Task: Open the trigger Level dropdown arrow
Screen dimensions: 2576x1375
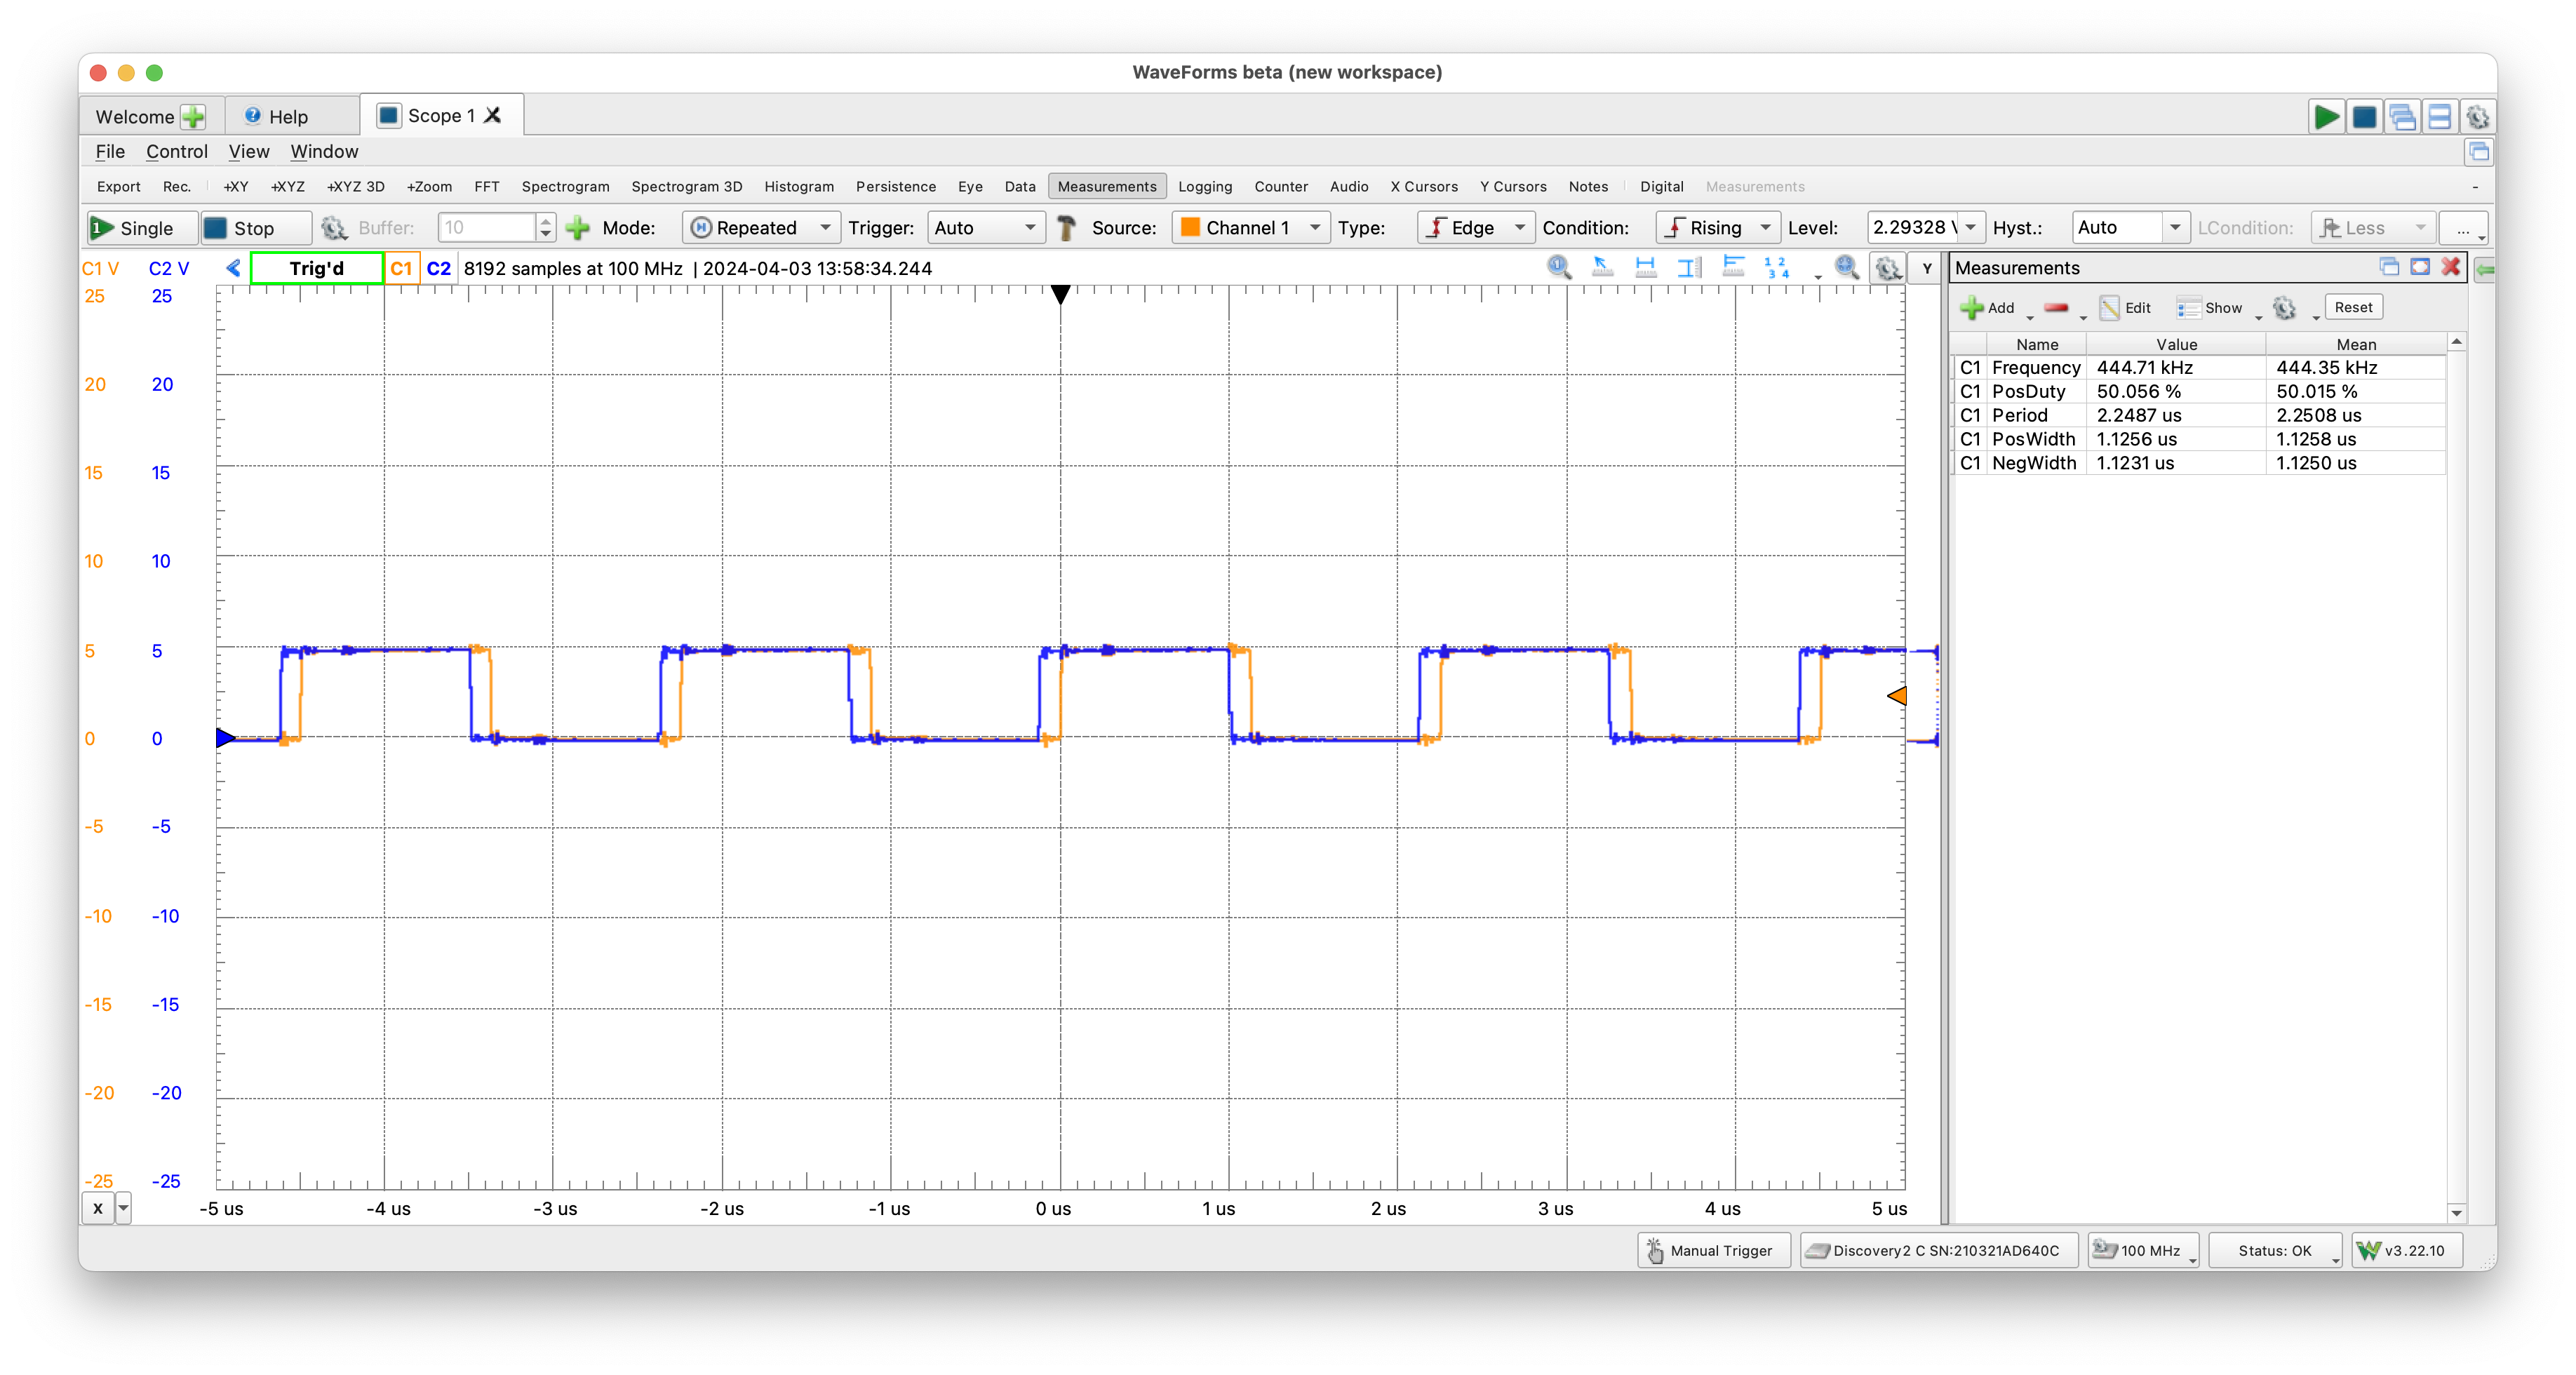Action: 1970,228
